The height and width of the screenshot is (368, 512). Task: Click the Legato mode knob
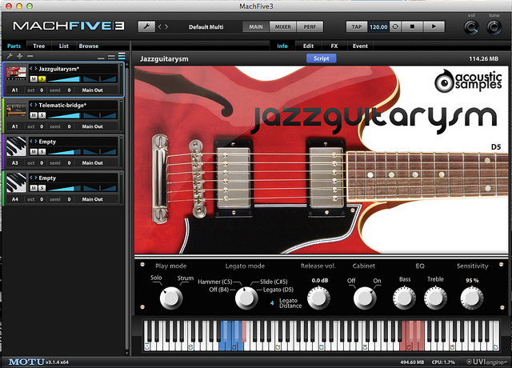246,298
